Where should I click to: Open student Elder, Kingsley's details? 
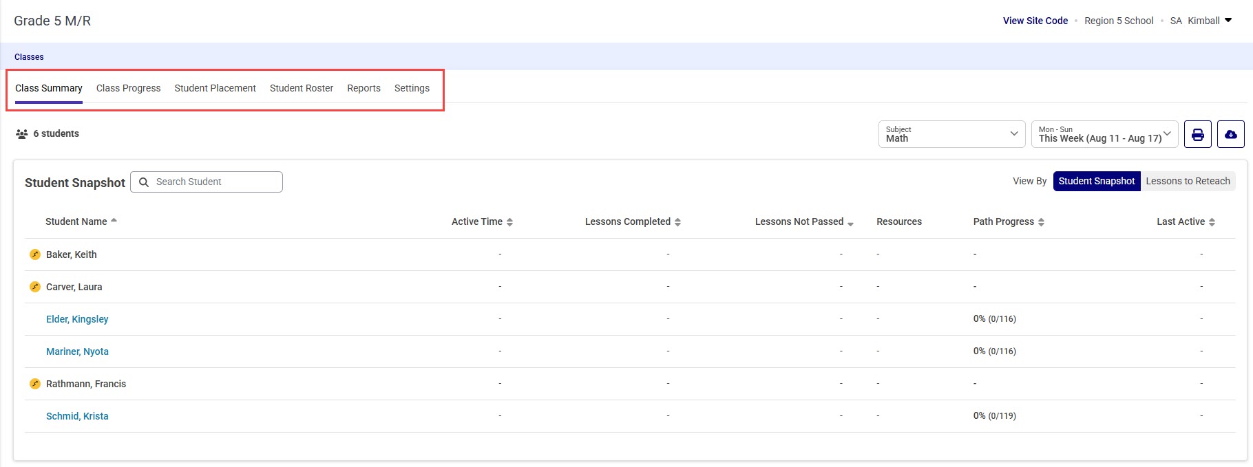coord(77,319)
